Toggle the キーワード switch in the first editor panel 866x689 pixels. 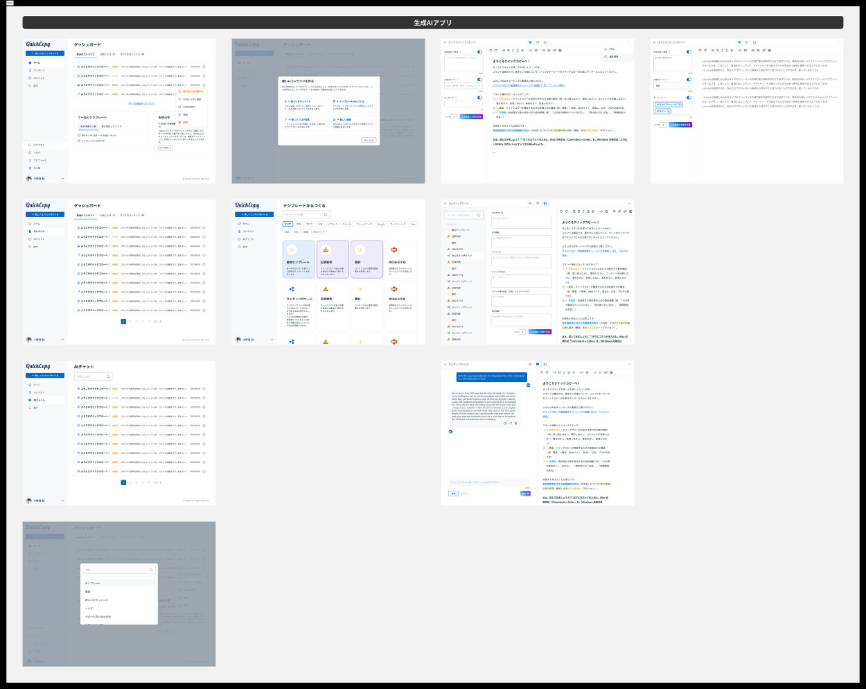click(x=479, y=98)
